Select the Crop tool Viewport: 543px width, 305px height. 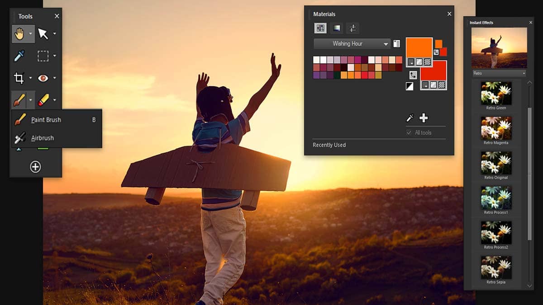pyautogui.click(x=19, y=78)
